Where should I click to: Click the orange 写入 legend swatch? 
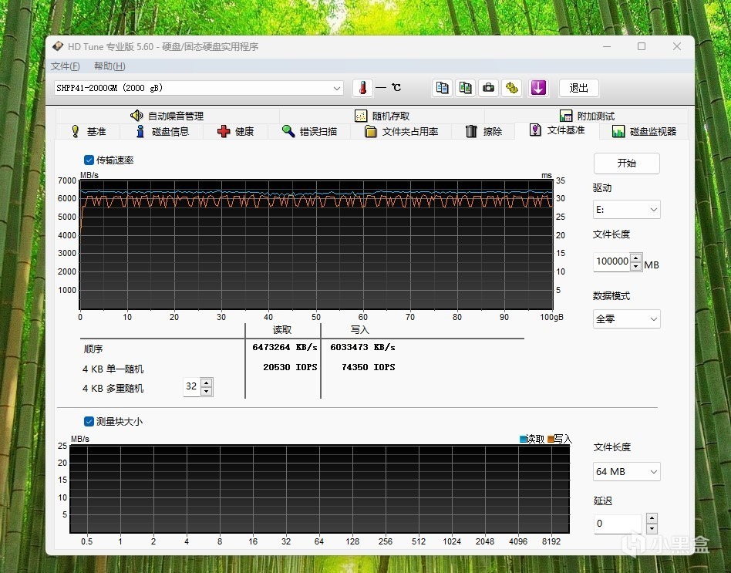(x=551, y=439)
